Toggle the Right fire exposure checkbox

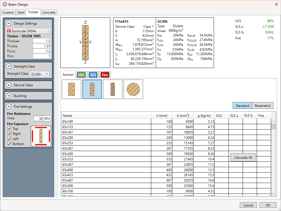point(9,134)
